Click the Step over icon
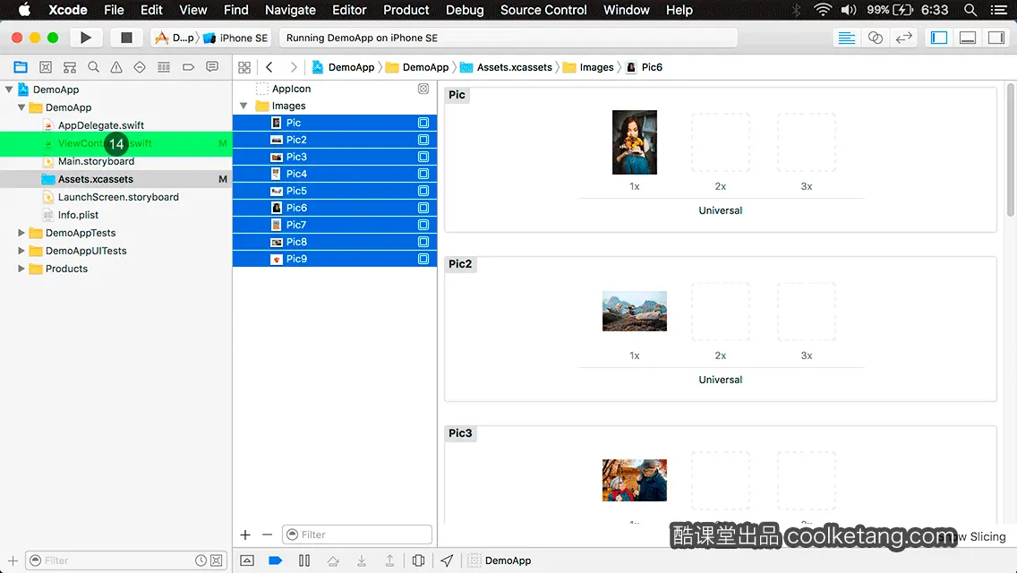The width and height of the screenshot is (1017, 573). (333, 560)
